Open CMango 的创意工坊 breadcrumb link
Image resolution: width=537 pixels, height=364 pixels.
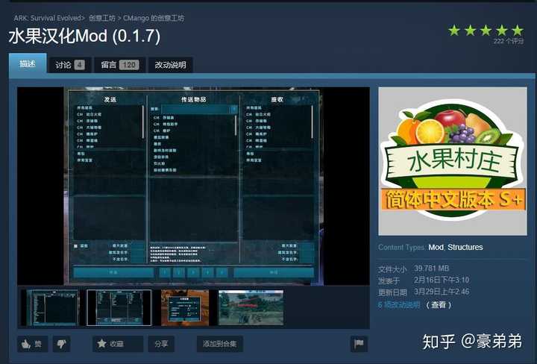(x=154, y=18)
